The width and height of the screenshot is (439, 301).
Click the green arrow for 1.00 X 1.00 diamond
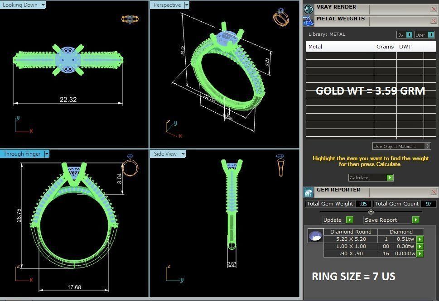tap(420, 246)
